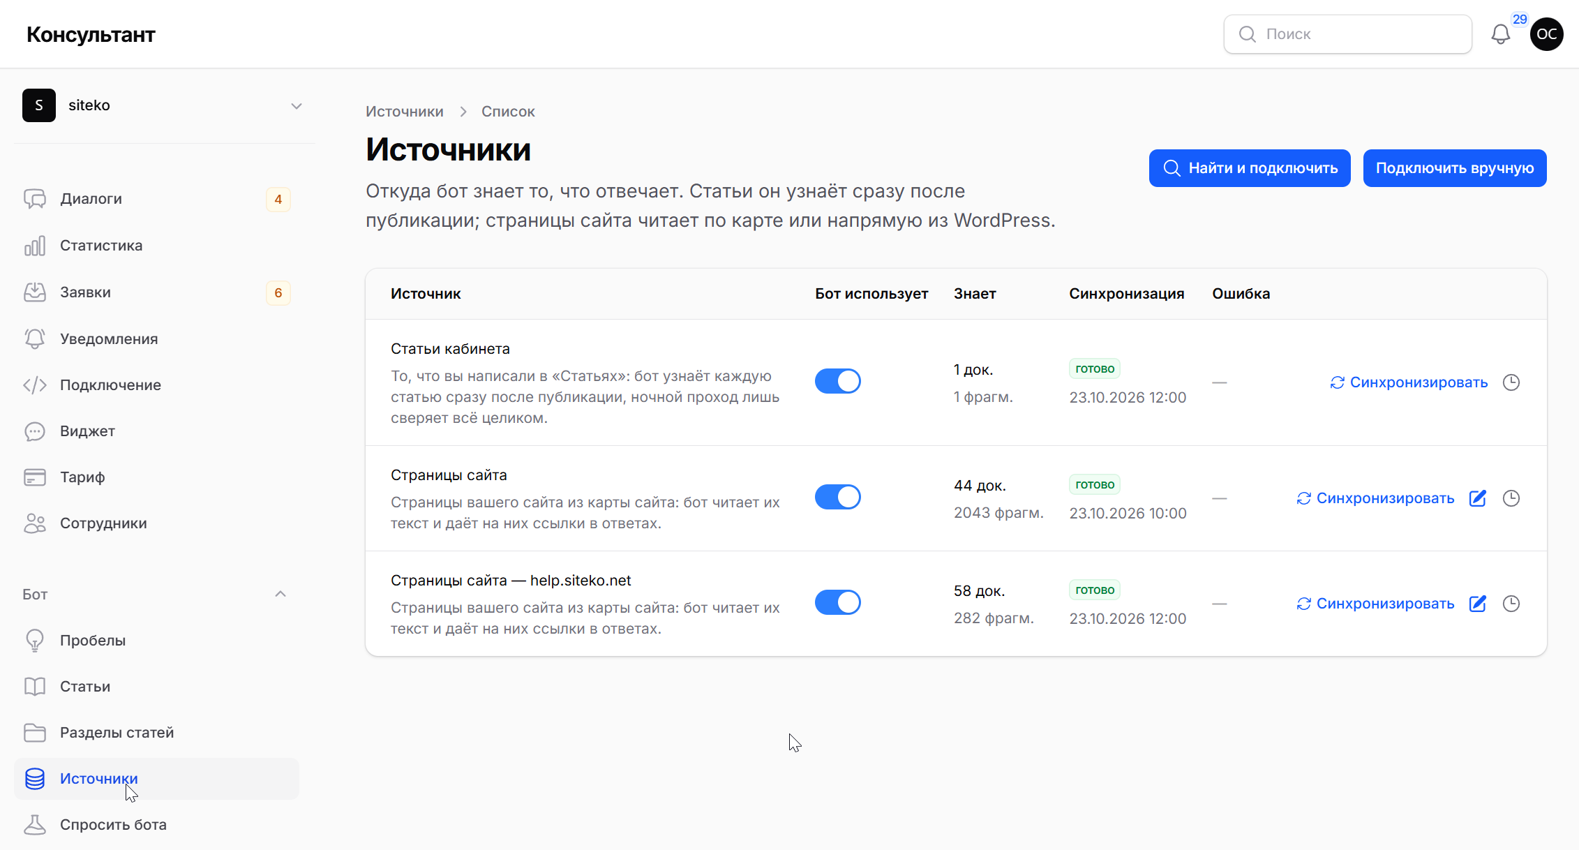Edit the help.siteko.net source

[x=1477, y=604]
